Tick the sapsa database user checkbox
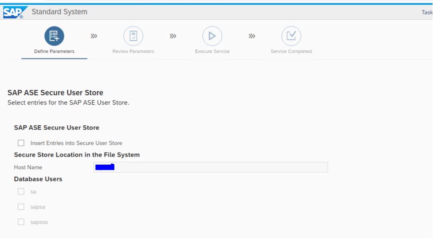This screenshot has height=239, width=433. [21, 207]
